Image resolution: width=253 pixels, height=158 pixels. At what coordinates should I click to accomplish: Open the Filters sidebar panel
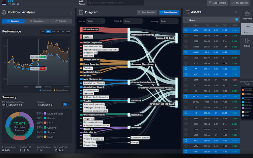click(x=247, y=42)
